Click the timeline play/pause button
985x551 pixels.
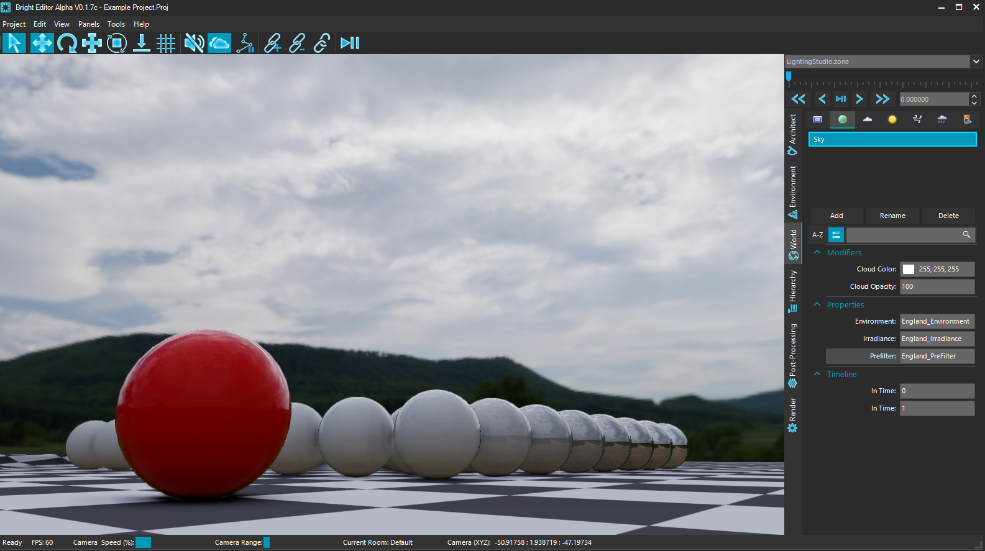841,99
